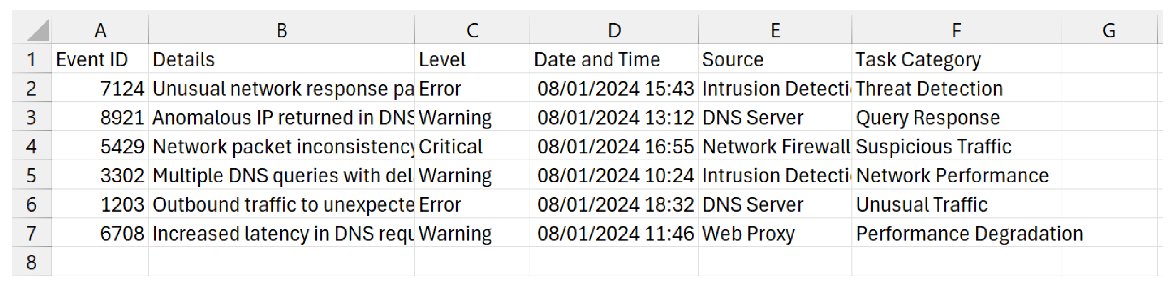The height and width of the screenshot is (288, 1170).
Task: Select row 4 header
Action: (x=31, y=147)
